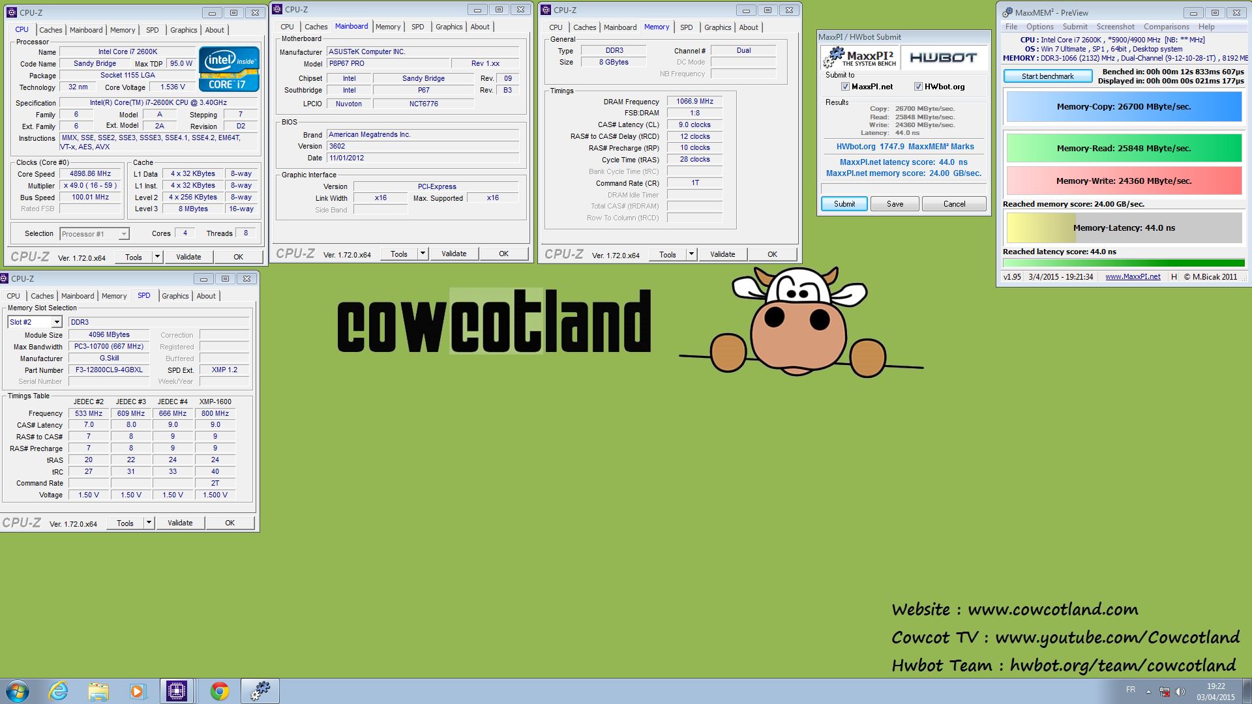The image size is (1252, 704).
Task: Open the MaxxMEM File menu
Action: tap(1011, 27)
